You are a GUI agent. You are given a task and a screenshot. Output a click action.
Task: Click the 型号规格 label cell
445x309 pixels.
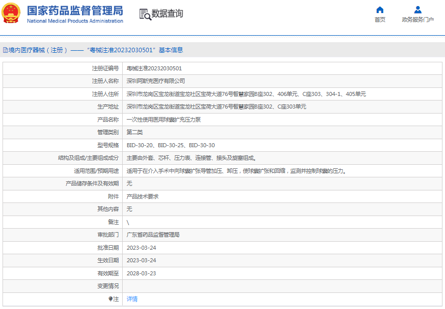(63, 145)
